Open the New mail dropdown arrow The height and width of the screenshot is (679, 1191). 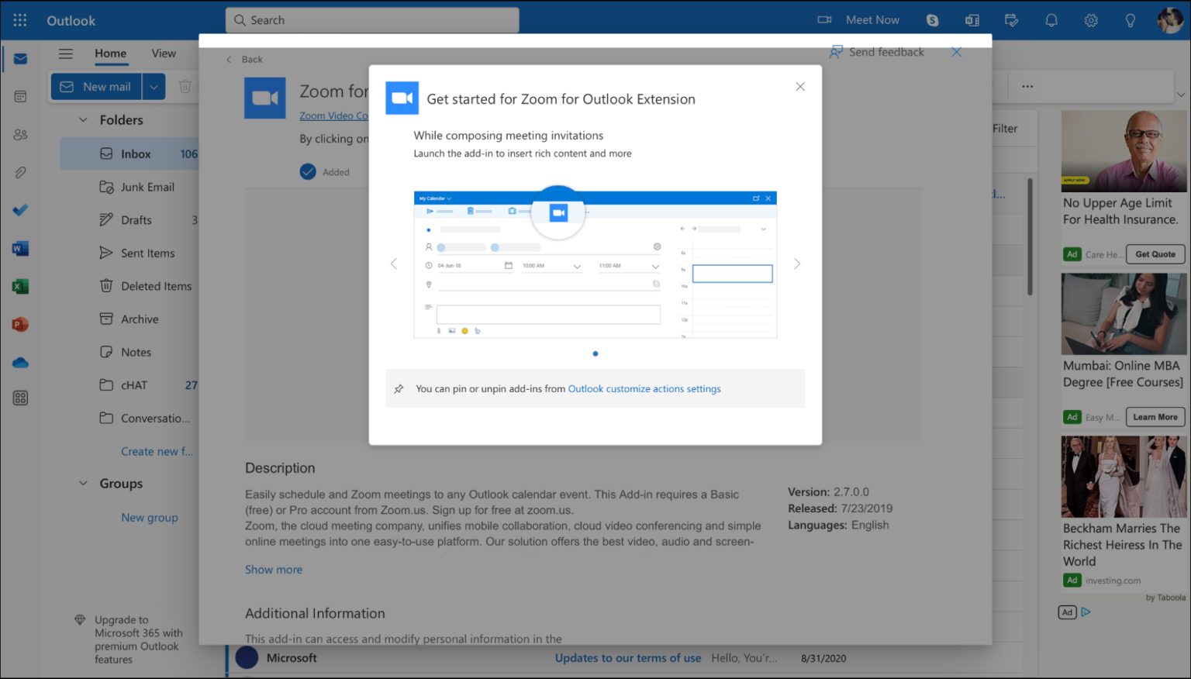[x=154, y=86]
